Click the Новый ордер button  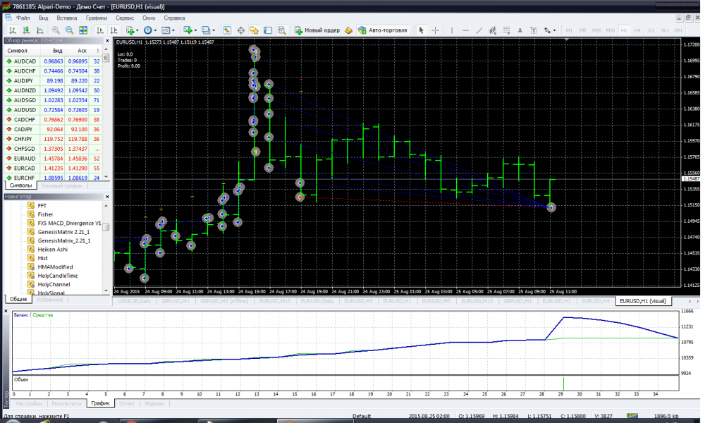317,30
